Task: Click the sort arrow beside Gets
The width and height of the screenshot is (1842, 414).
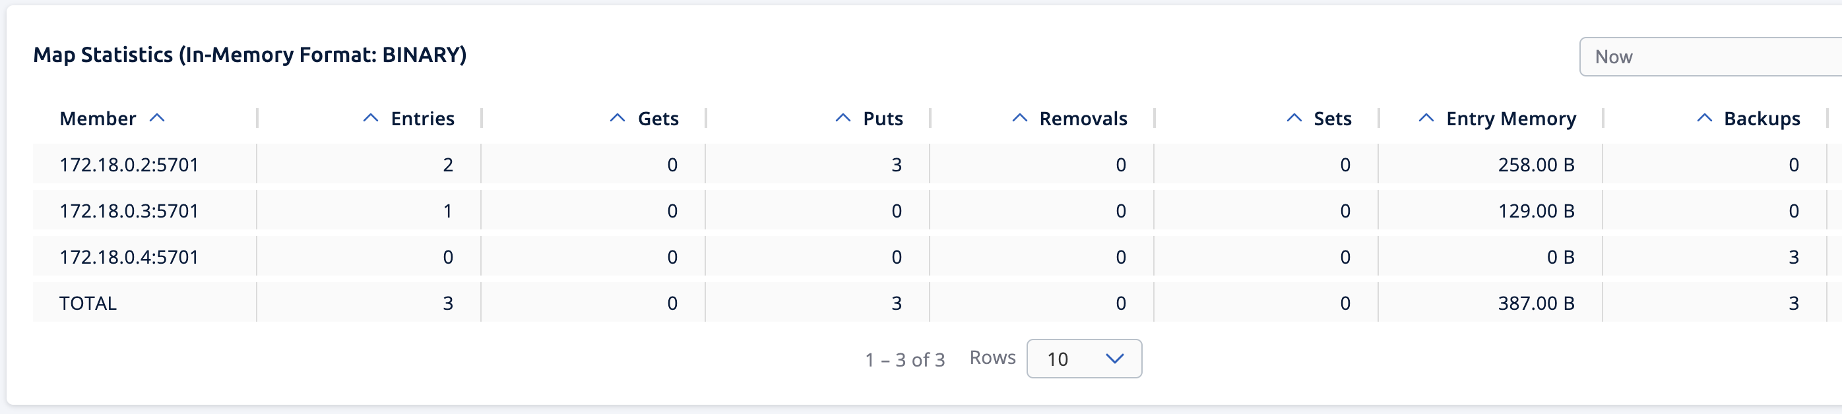Action: [617, 118]
